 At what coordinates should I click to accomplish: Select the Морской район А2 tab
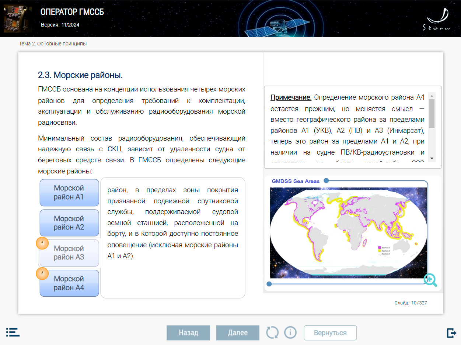pos(69,223)
